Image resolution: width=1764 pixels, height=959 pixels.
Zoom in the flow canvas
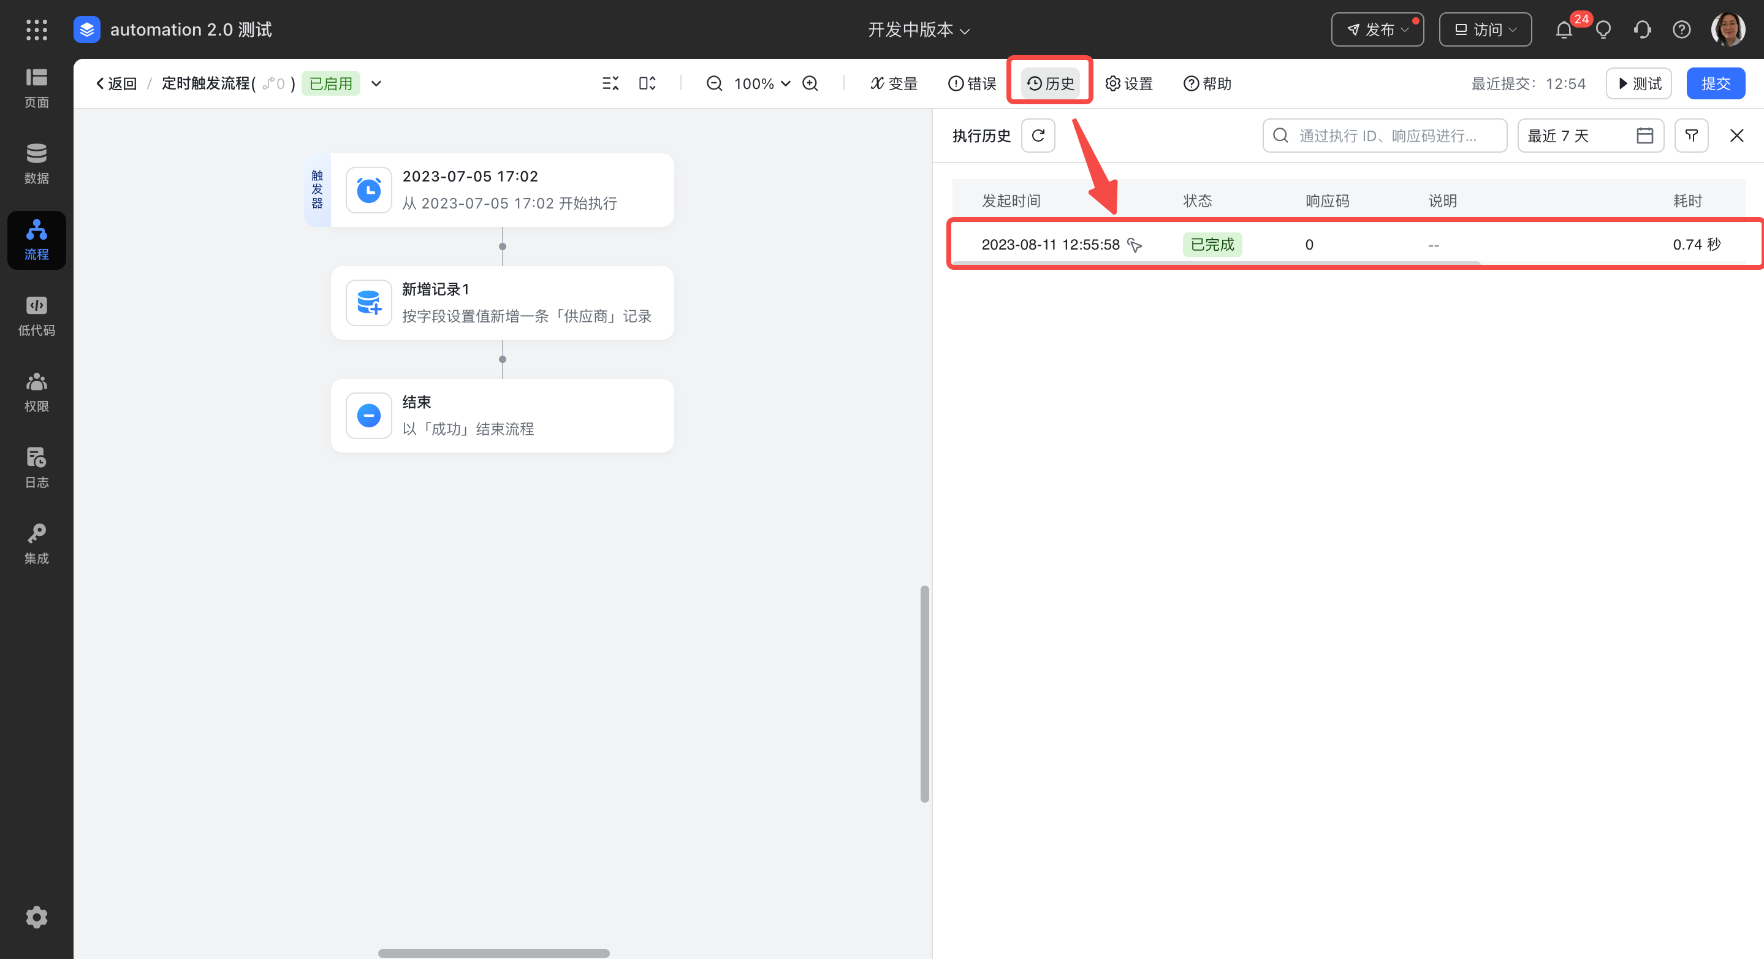pos(810,83)
